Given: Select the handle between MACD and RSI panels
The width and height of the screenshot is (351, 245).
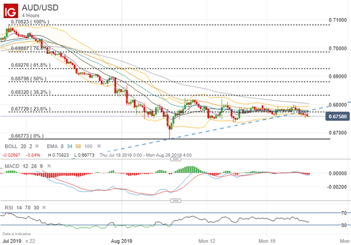Looking at the screenshot, I should (x=175, y=201).
